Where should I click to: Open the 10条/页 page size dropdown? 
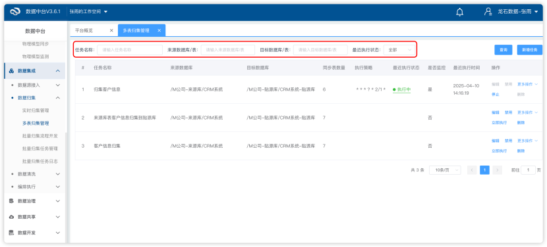[445, 170]
